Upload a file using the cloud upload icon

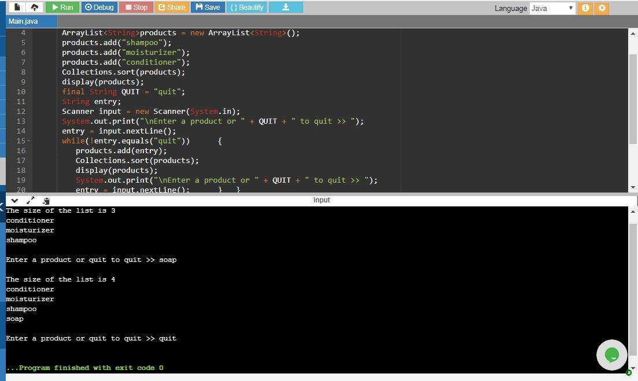35,8
